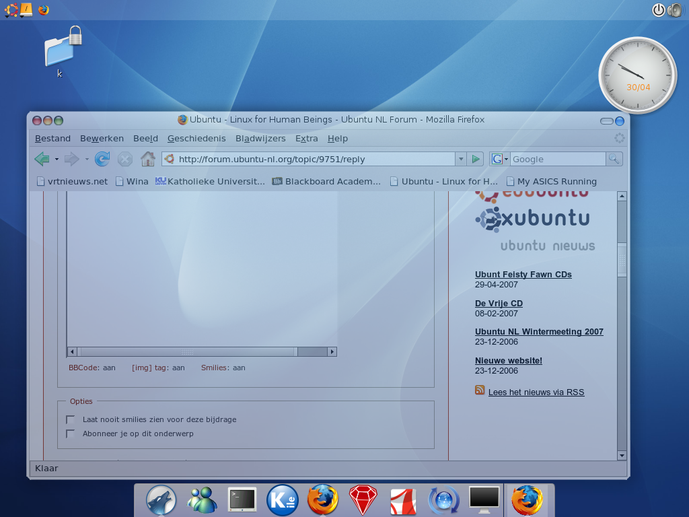Screen dimensions: 689x517
Task: Click 'Lees het nieuws via RSS' link
Action: tap(536, 392)
